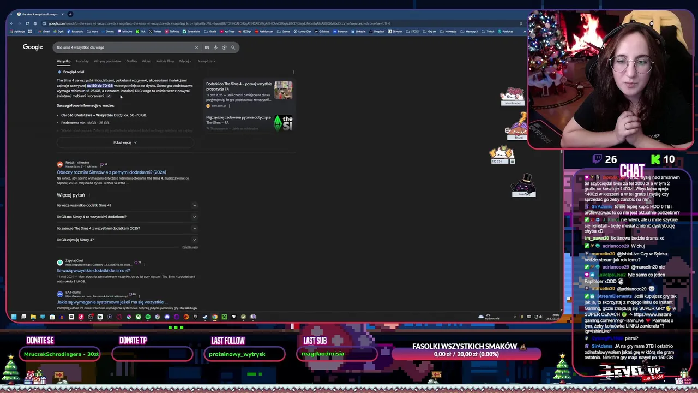Click 'Prześlij opinię' feedback link
The height and width of the screenshot is (393, 698).
pyautogui.click(x=190, y=247)
